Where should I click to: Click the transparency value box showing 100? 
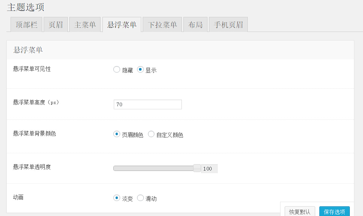(209, 169)
